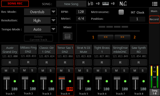Tap the green indicator on Track 8
The height and width of the screenshot is (96, 160).
(x=143, y=81)
